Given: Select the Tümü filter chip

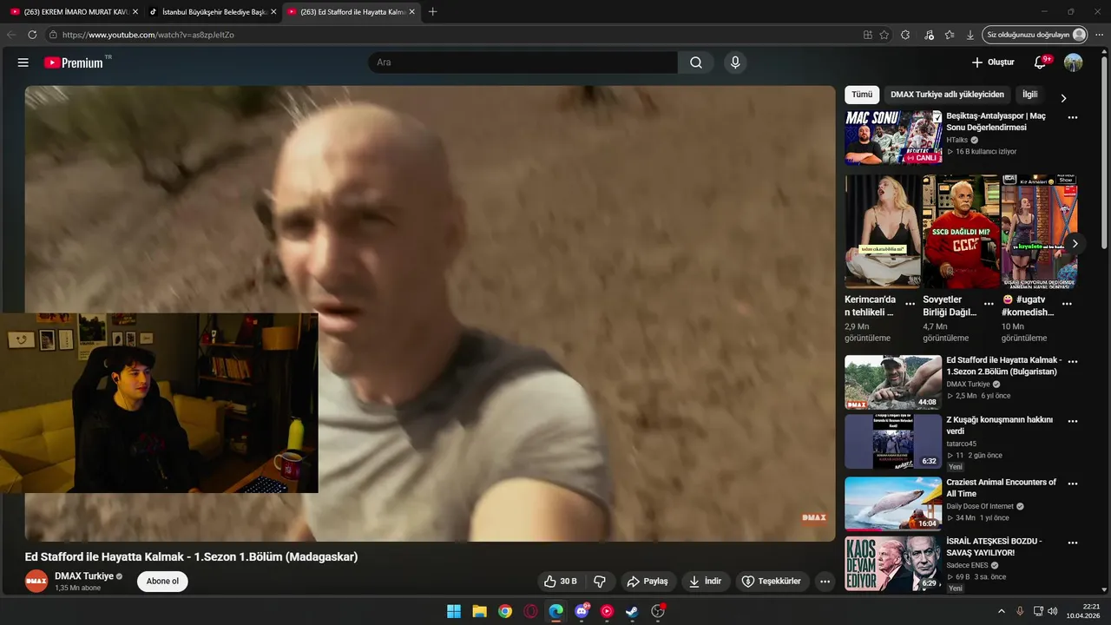Looking at the screenshot, I should [862, 95].
